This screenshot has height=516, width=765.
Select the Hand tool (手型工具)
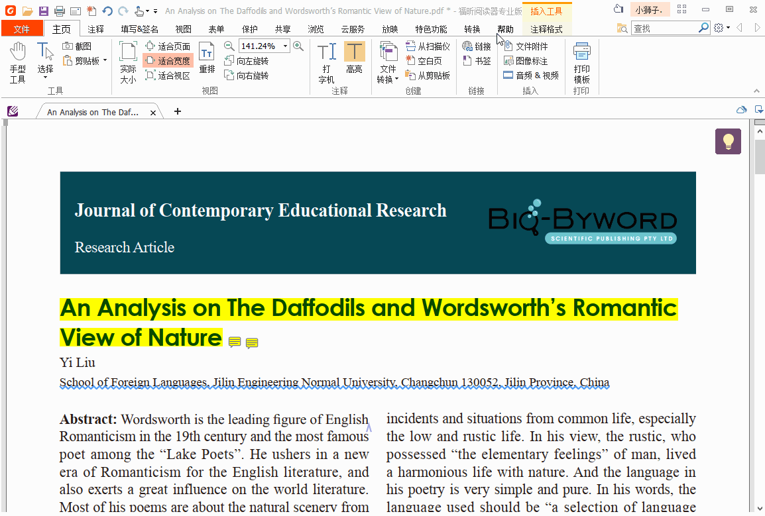[x=18, y=62]
